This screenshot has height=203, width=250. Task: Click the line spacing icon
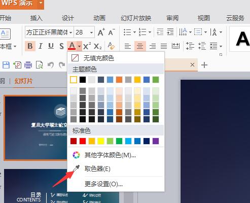(x=190, y=46)
